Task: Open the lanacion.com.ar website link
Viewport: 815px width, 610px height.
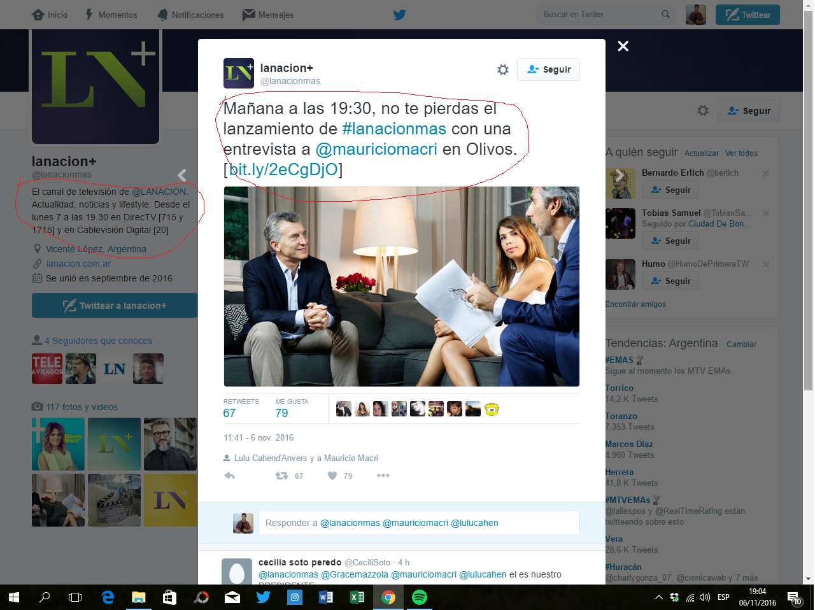Action: pos(78,264)
